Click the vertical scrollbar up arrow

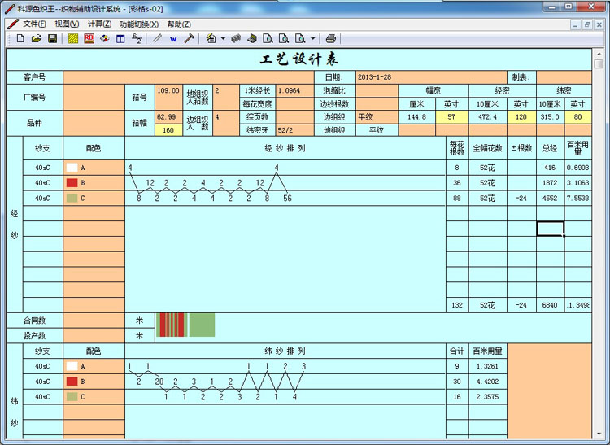(x=599, y=54)
